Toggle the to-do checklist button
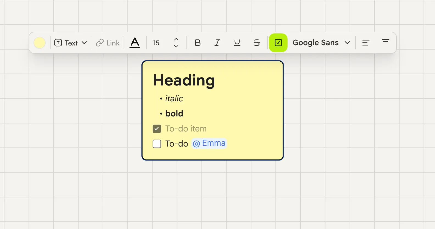Screen dimensions: 435x229 [278, 43]
